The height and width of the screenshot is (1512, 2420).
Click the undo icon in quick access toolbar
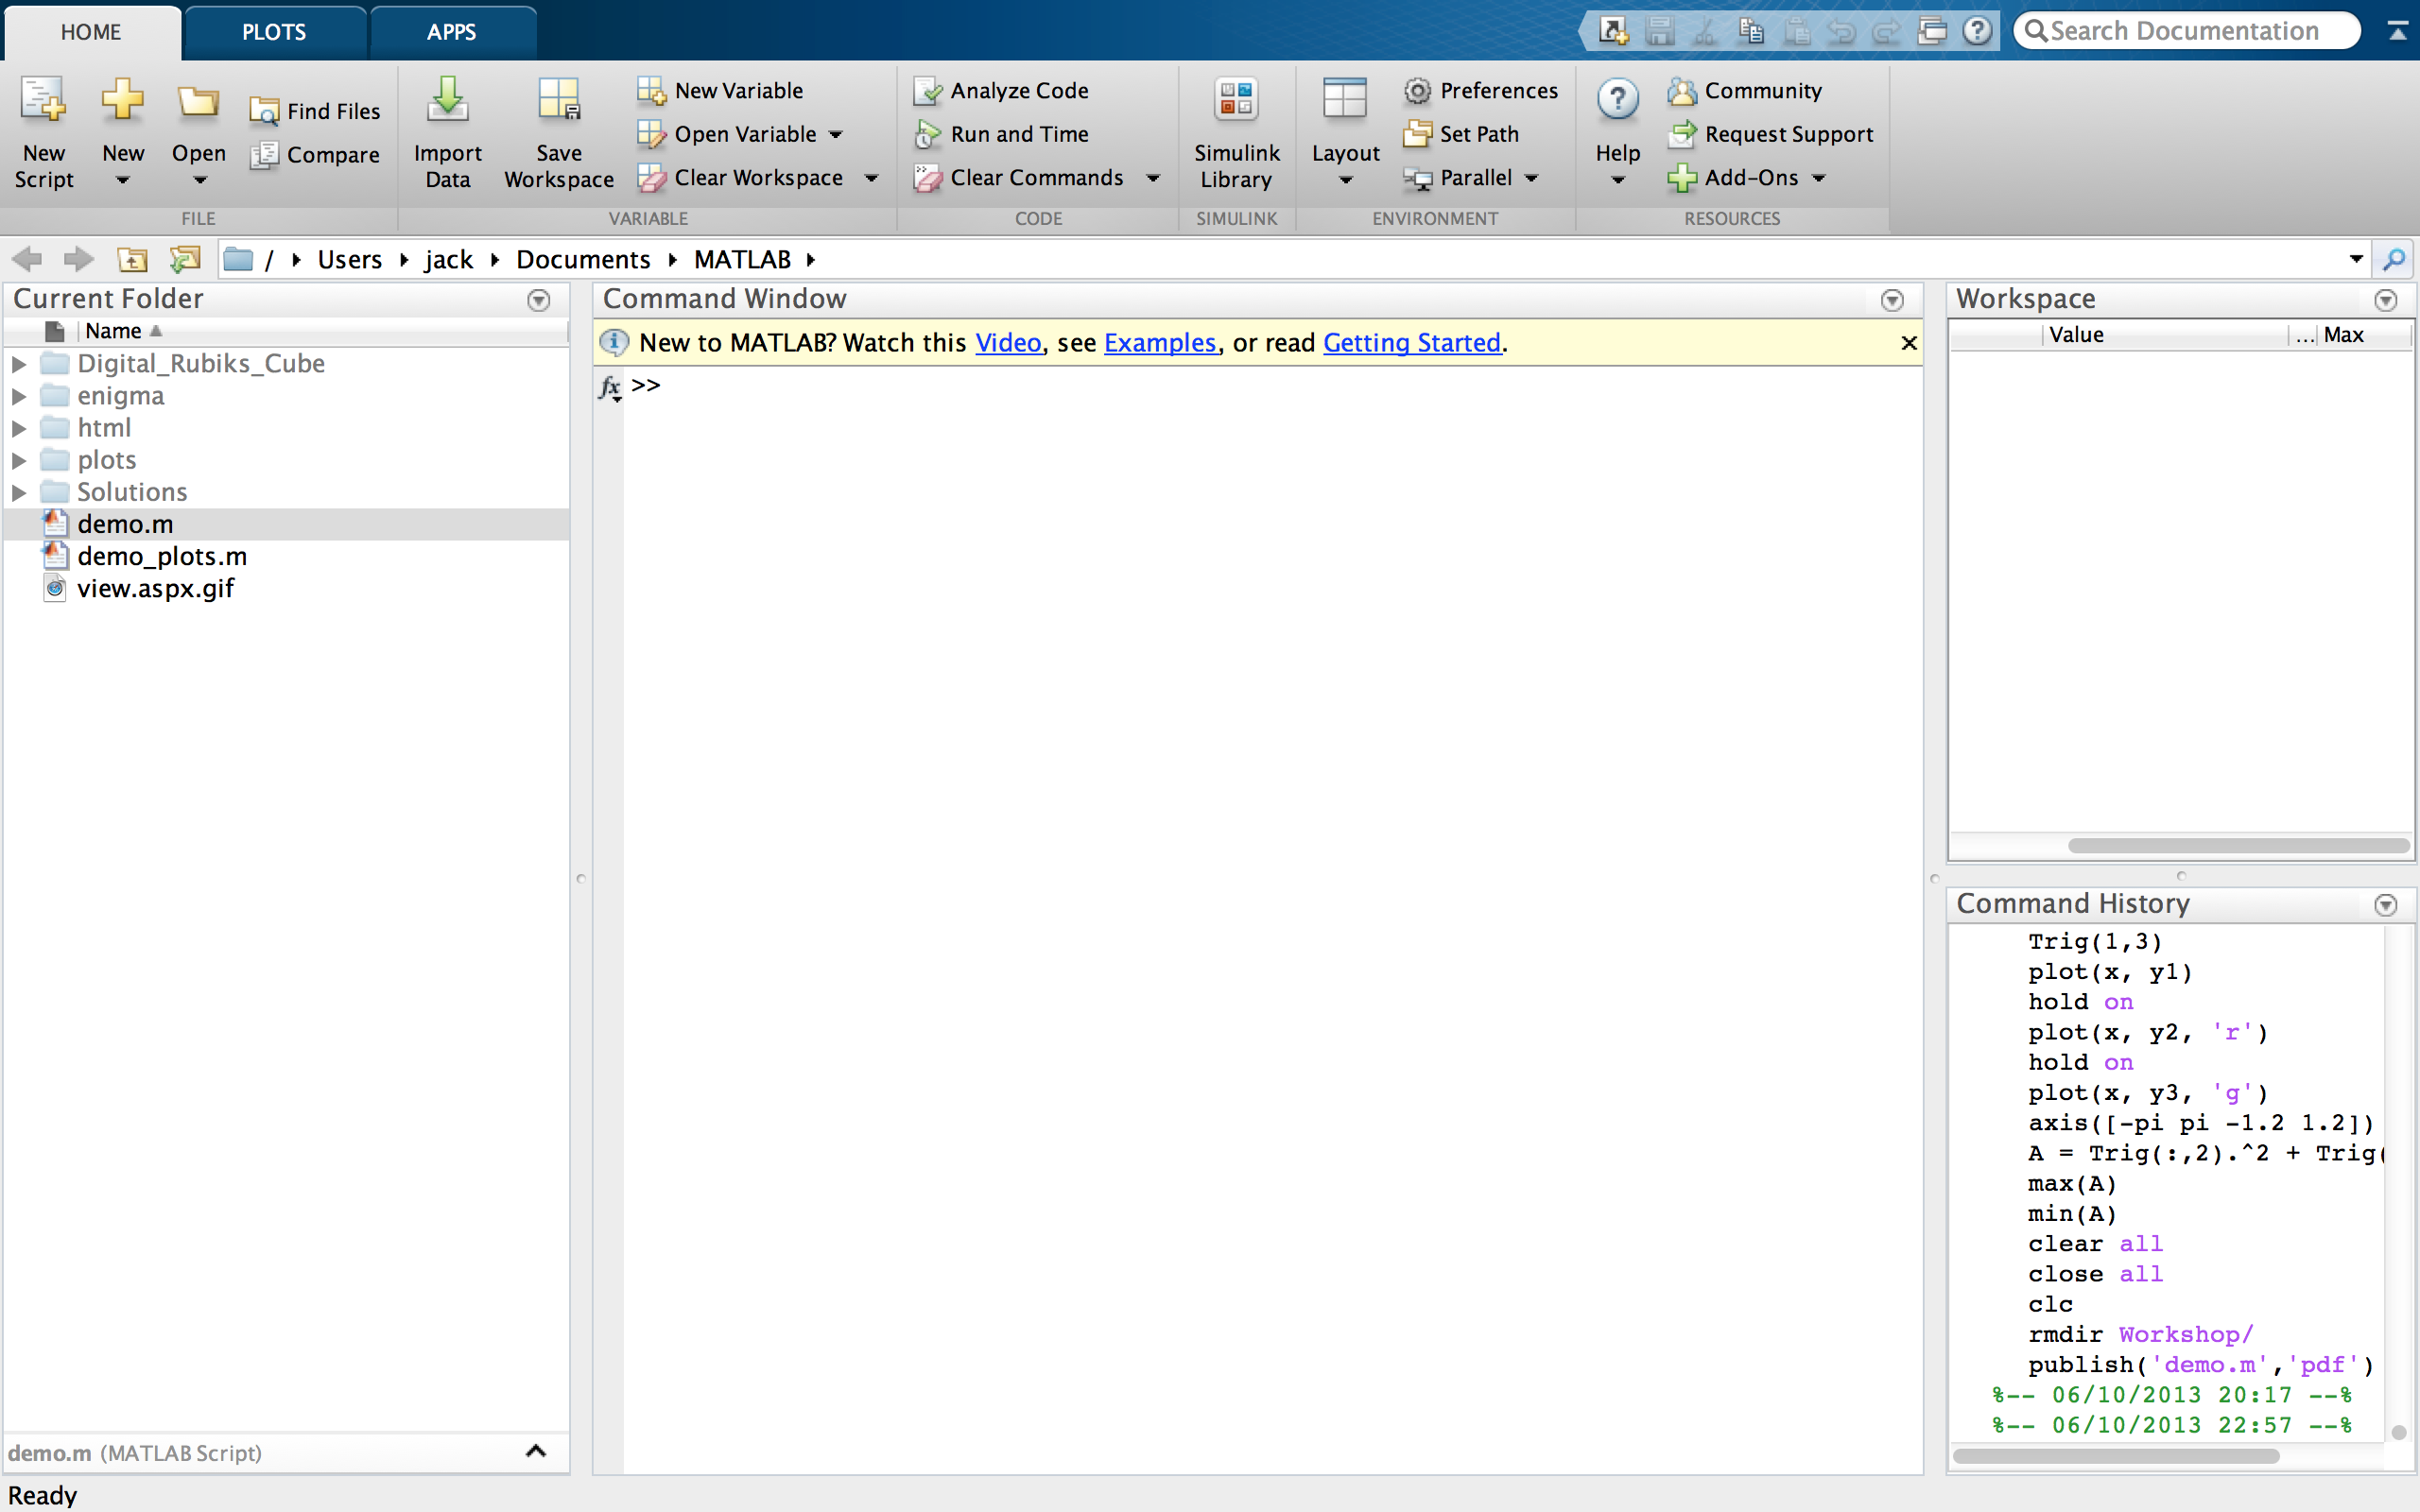[x=1842, y=31]
